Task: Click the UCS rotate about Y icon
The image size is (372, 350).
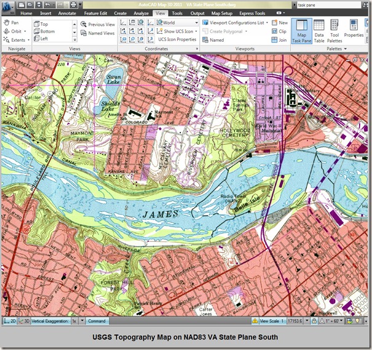Action: pos(132,31)
